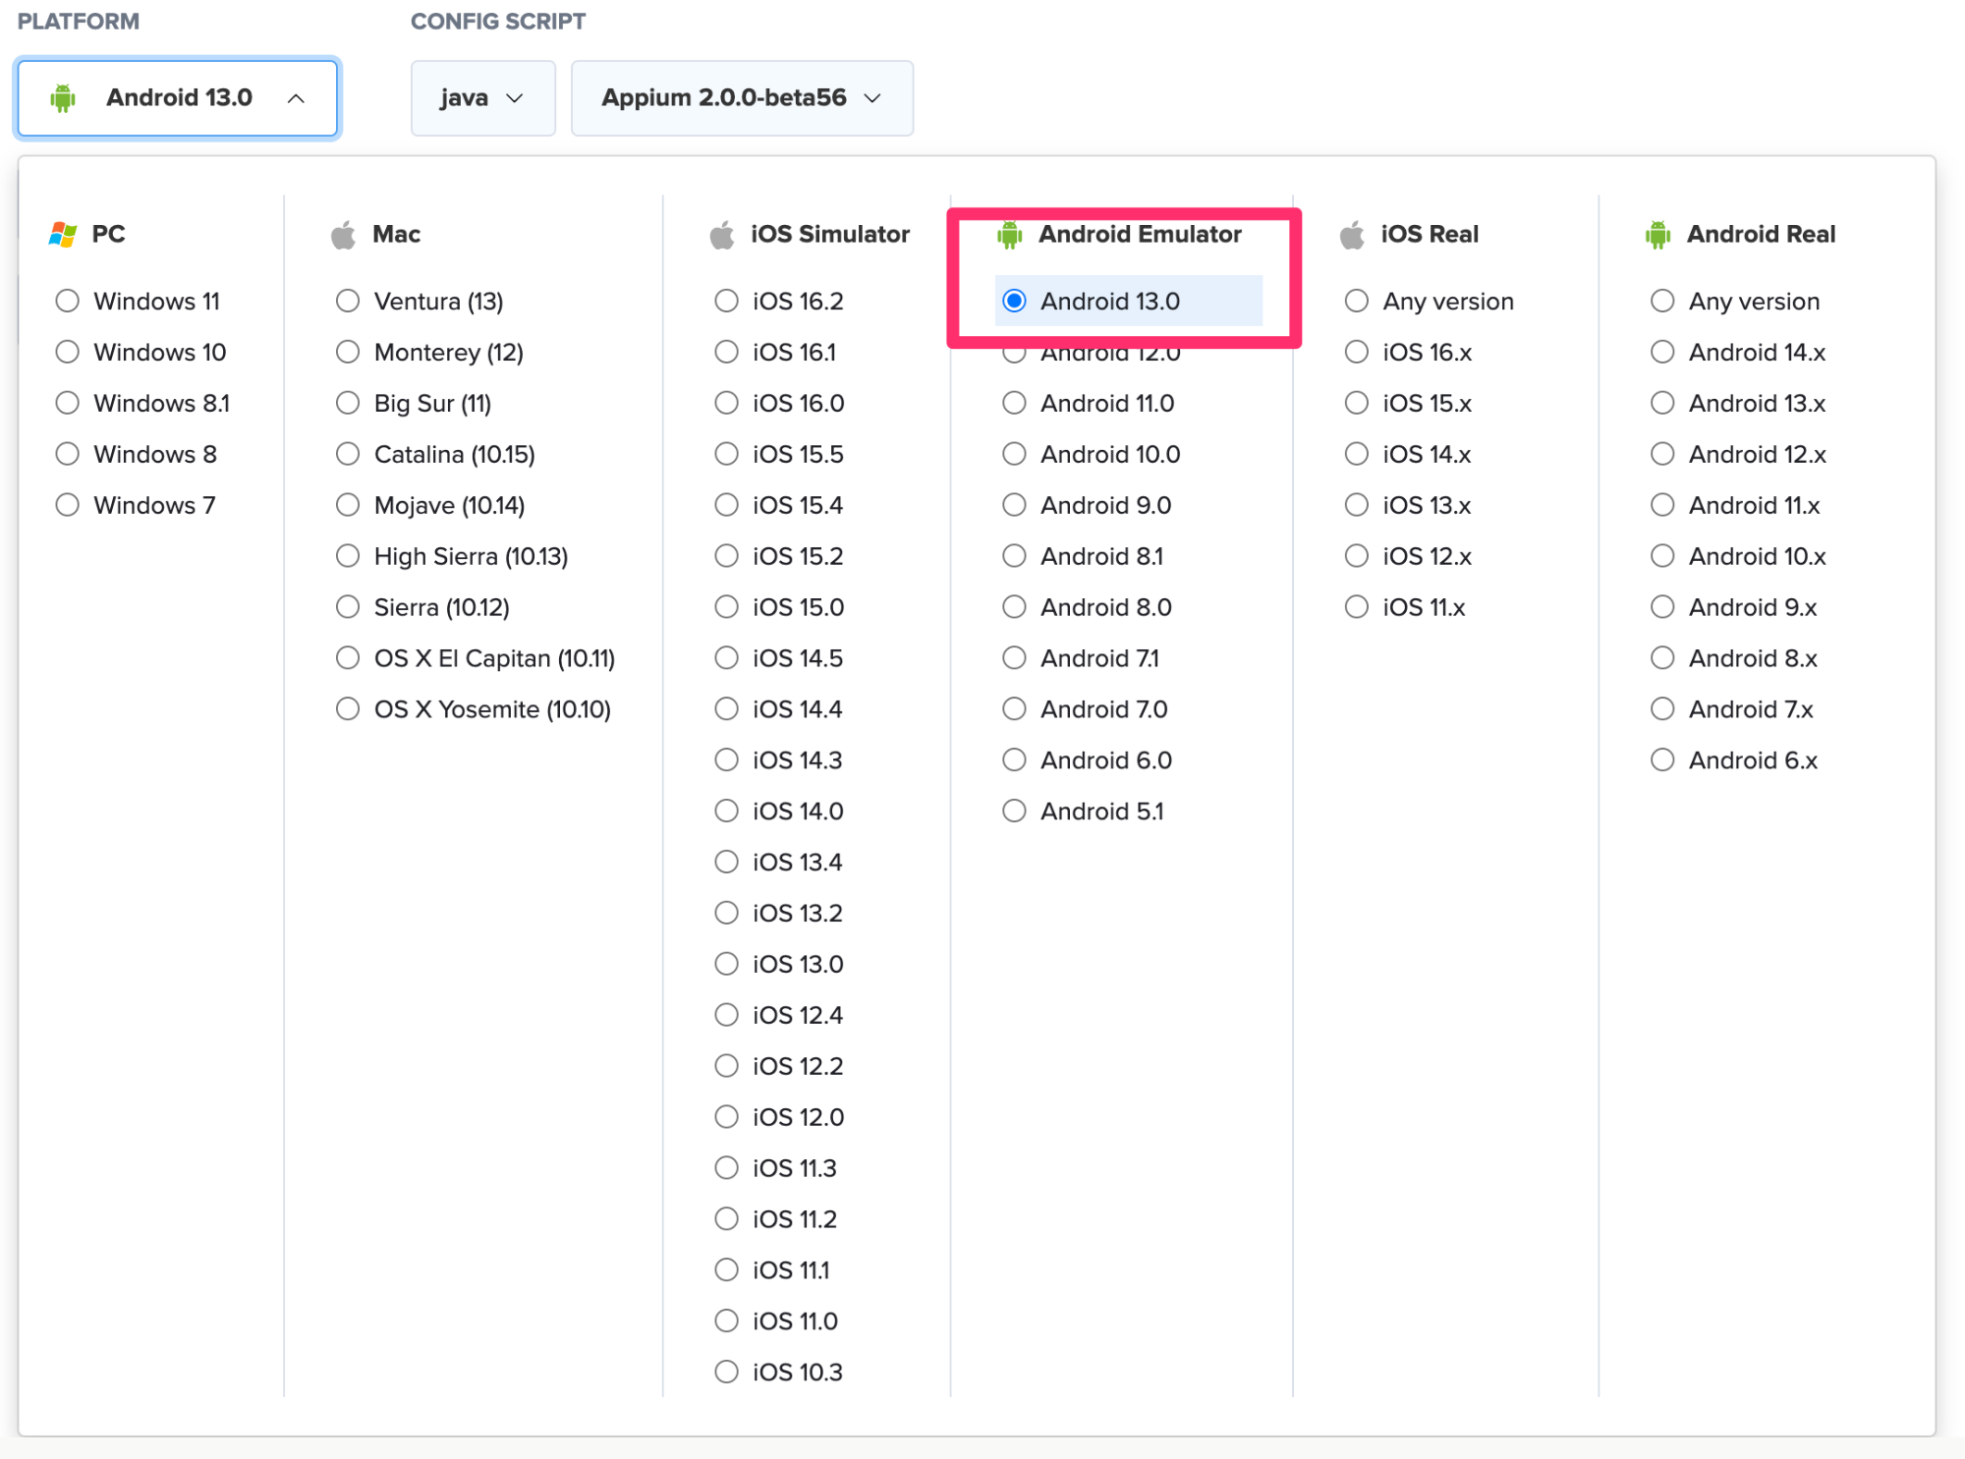
Task: Select Android 6.x real device option
Action: (1734, 760)
